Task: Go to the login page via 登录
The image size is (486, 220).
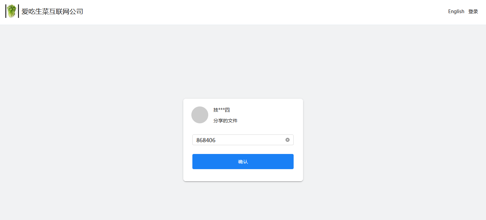Action: 473,11
